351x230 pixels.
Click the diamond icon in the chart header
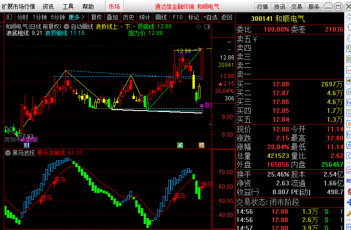point(199,27)
